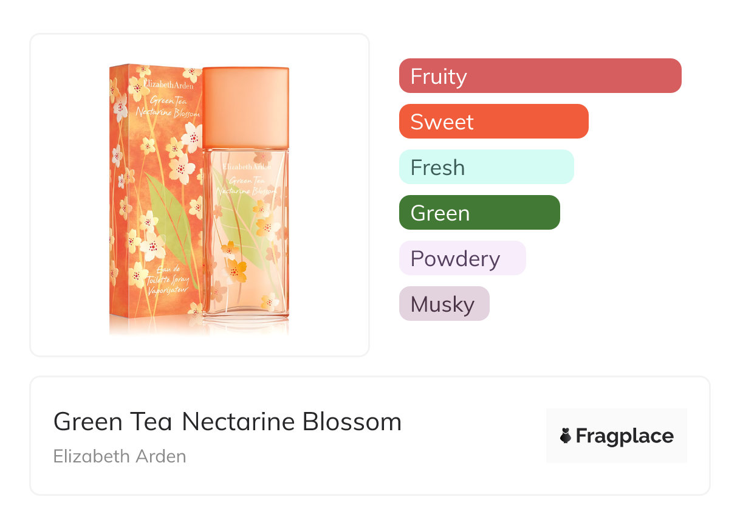Click the Elizabeth Arden brand name below title

[120, 456]
